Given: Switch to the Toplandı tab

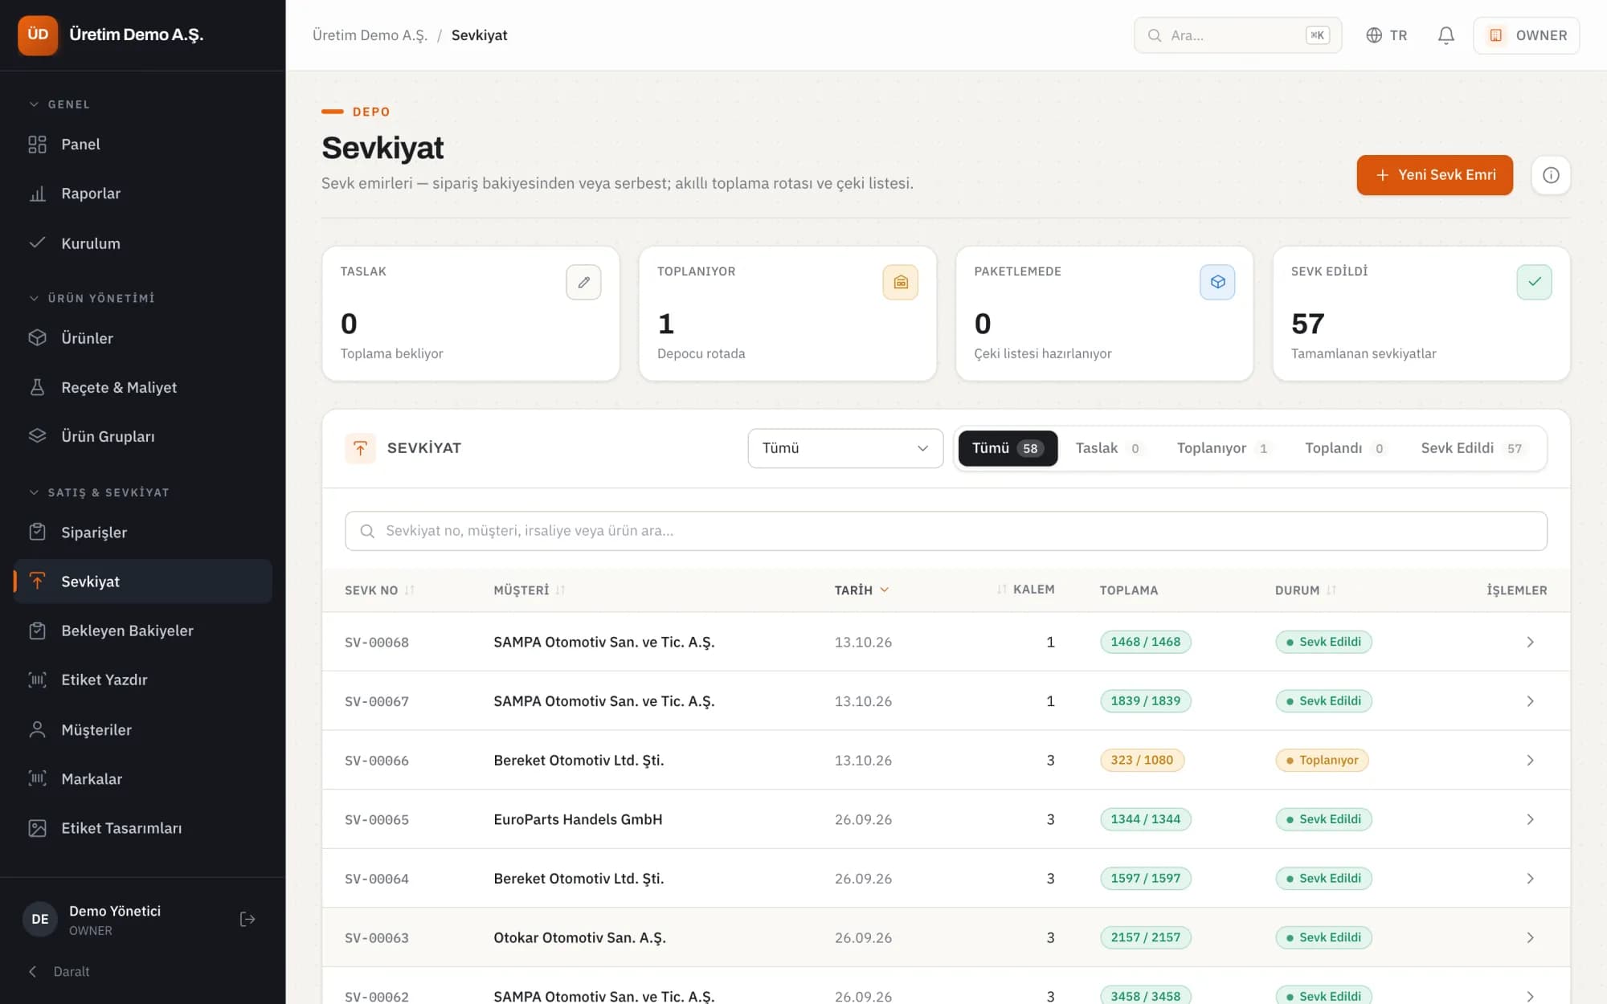Looking at the screenshot, I should coord(1344,448).
